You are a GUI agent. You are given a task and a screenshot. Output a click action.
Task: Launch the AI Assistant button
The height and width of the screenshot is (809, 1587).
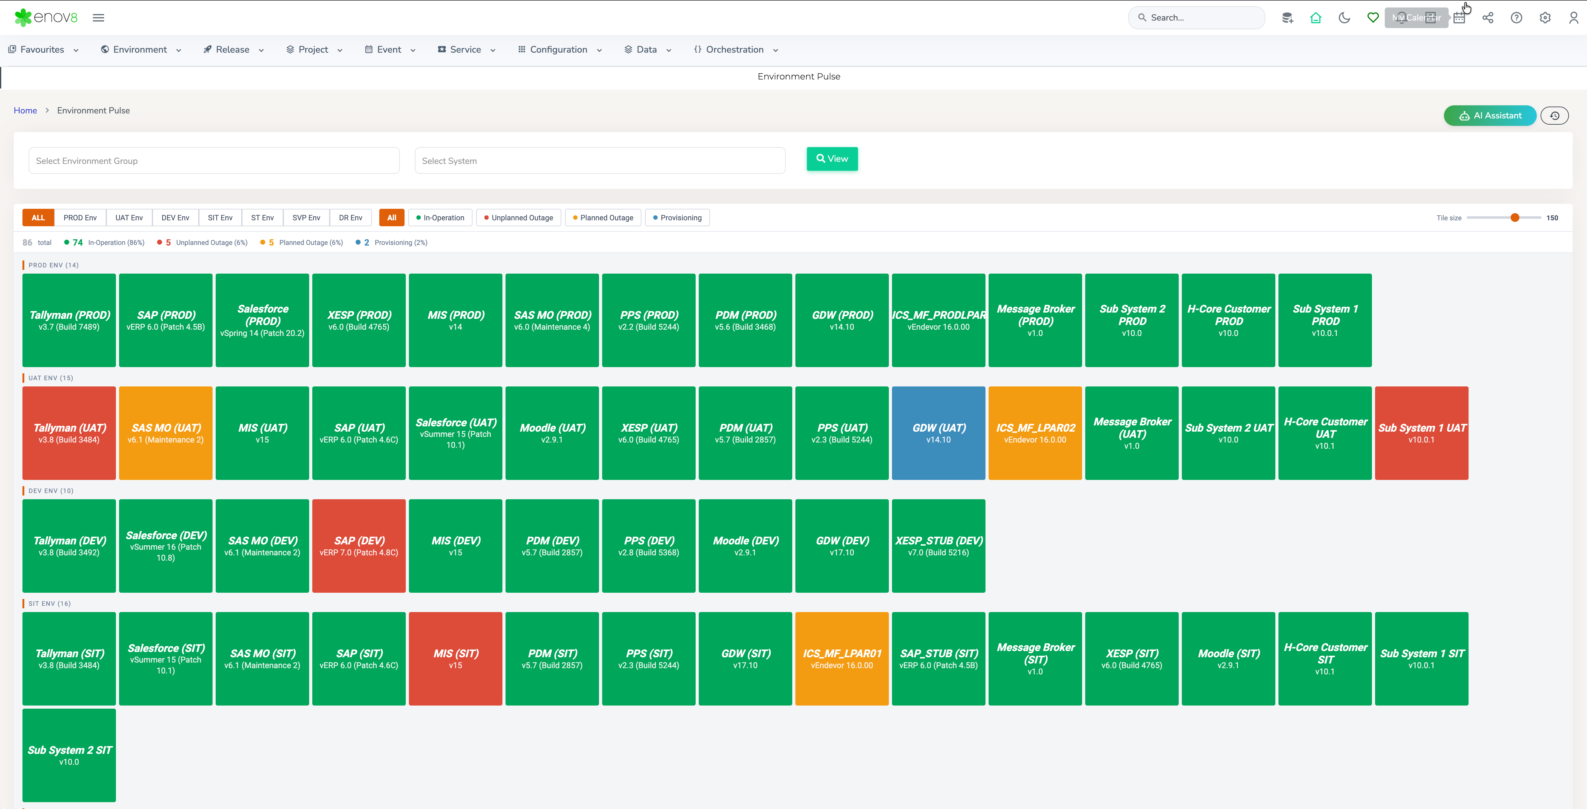[x=1490, y=115]
